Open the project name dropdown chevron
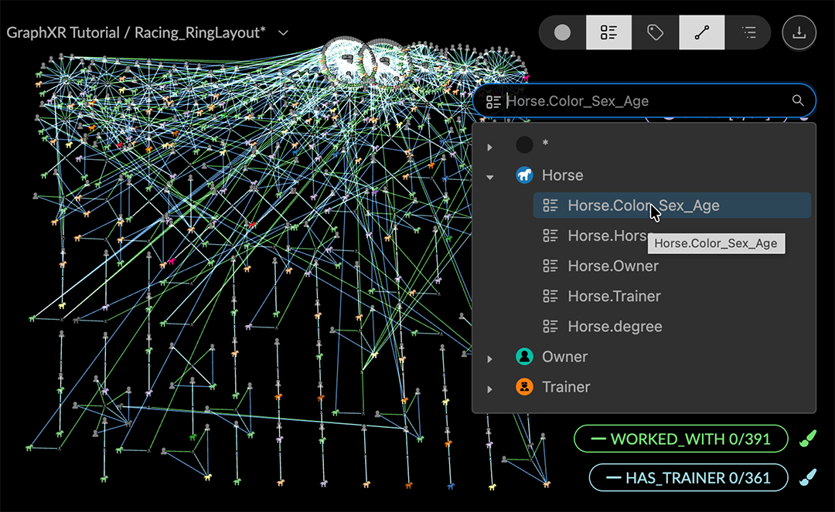835x512 pixels. pos(283,33)
